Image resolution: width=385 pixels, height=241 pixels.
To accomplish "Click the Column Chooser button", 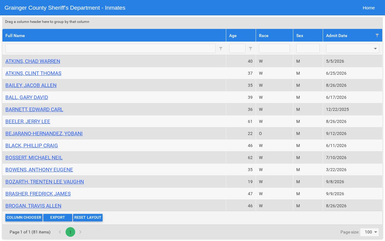I will (24, 218).
